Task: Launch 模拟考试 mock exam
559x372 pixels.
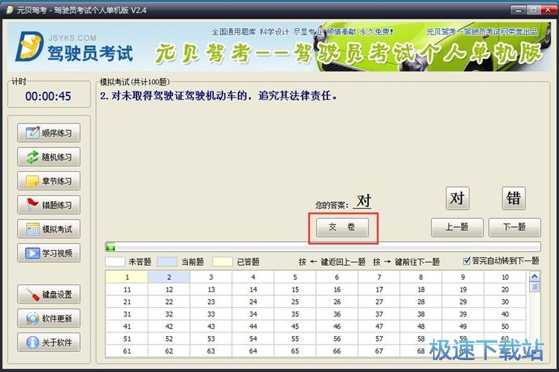Action: pos(49,229)
